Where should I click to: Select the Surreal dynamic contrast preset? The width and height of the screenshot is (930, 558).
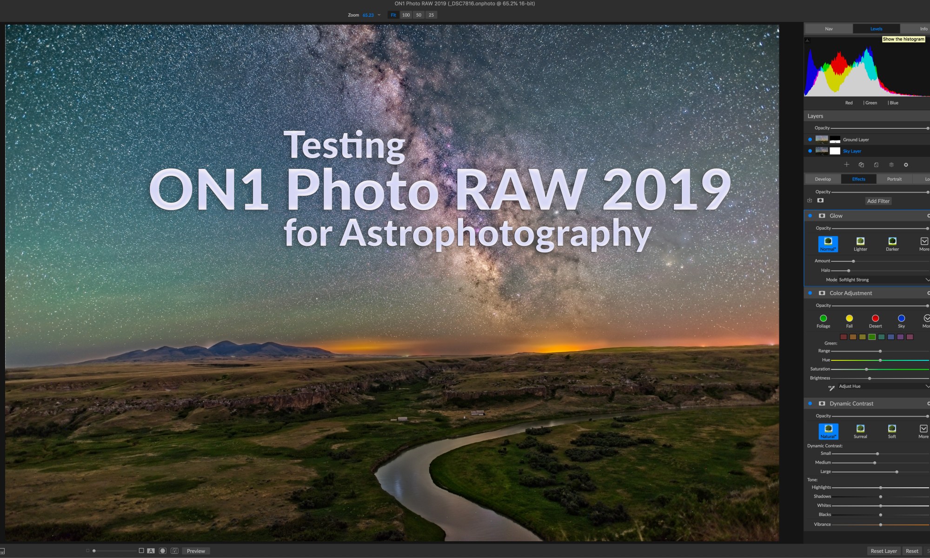pos(860,431)
